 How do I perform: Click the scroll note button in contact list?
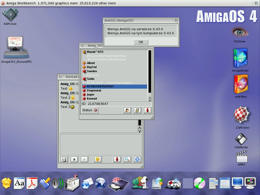(x=137, y=110)
